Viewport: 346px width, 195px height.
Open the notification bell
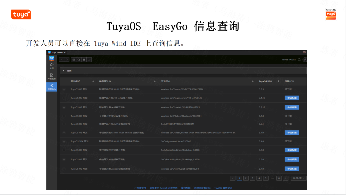click(299, 60)
